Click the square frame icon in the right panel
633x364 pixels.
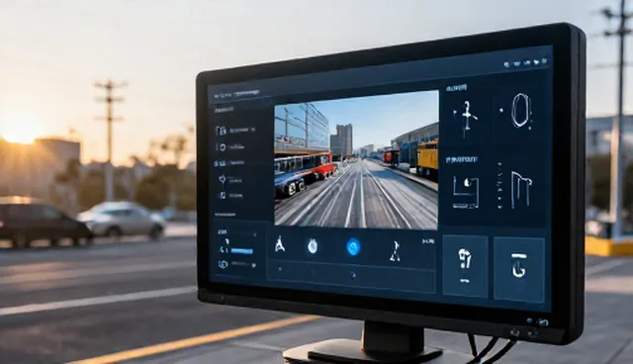(466, 193)
